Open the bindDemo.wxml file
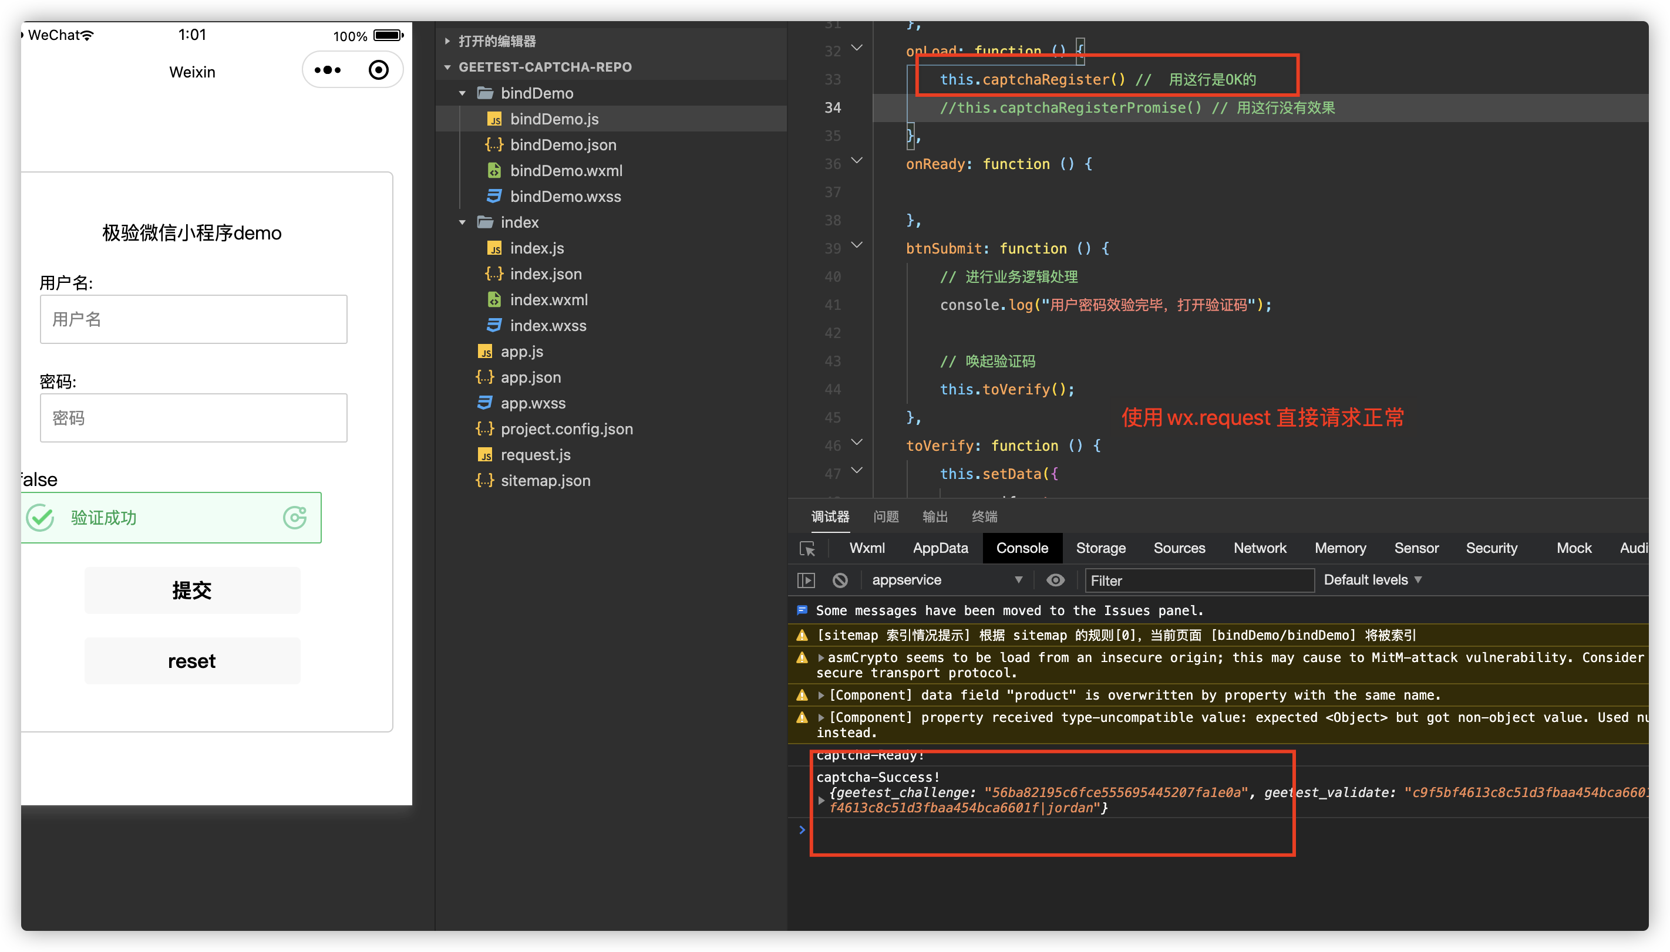This screenshot has height=952, width=1670. 566,171
